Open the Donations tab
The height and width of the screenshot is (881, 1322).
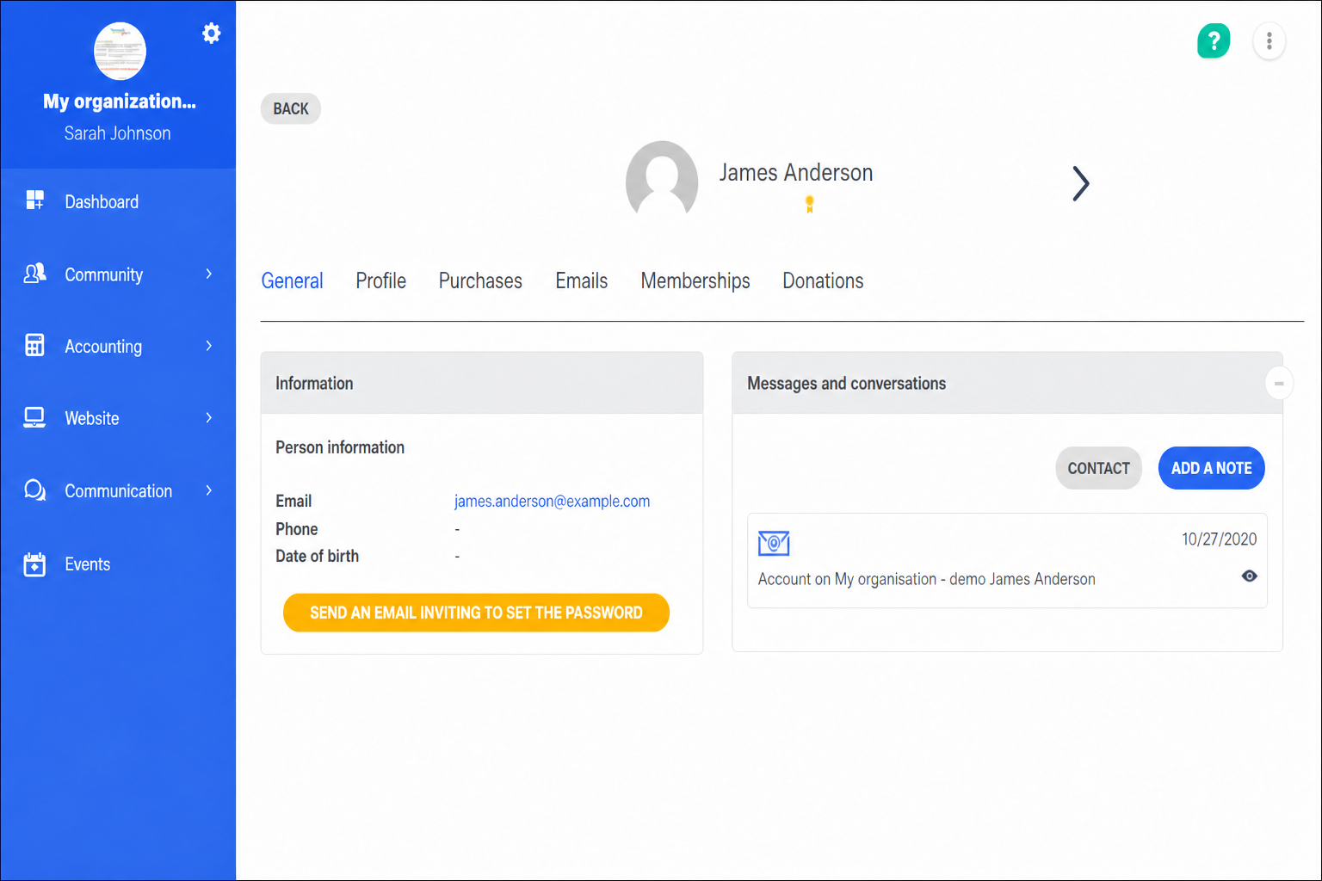823,280
